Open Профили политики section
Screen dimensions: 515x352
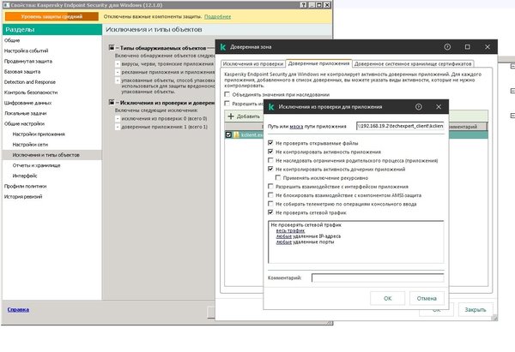tap(25, 186)
